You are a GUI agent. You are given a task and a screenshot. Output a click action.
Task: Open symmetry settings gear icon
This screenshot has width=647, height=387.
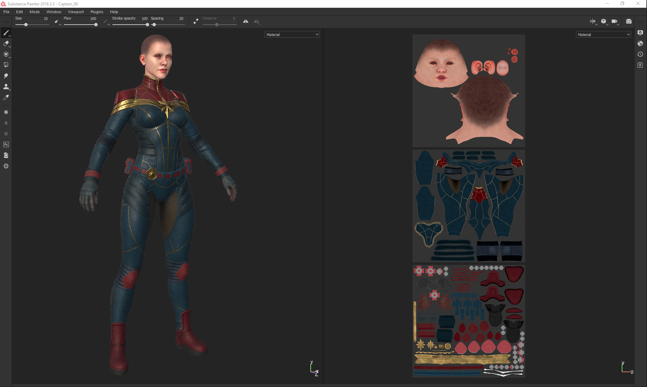pos(256,21)
